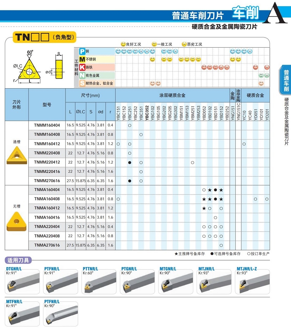The width and height of the screenshot is (291, 333).
Task: Click the solid dot in the TNMM270616 row
Action: tap(130, 181)
